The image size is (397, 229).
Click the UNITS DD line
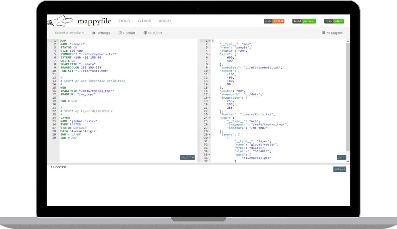(x=68, y=61)
